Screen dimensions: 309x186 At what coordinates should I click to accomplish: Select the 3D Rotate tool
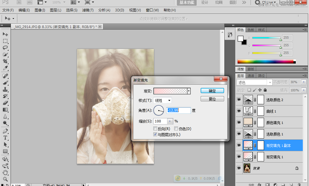pos(5,159)
